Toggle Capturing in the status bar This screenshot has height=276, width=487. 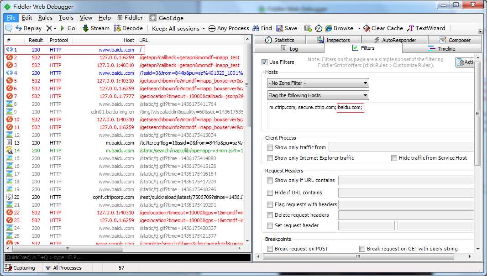click(20, 268)
